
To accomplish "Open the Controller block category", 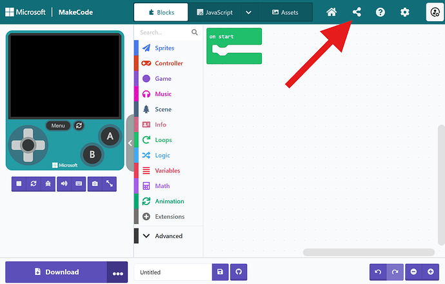I will [168, 63].
